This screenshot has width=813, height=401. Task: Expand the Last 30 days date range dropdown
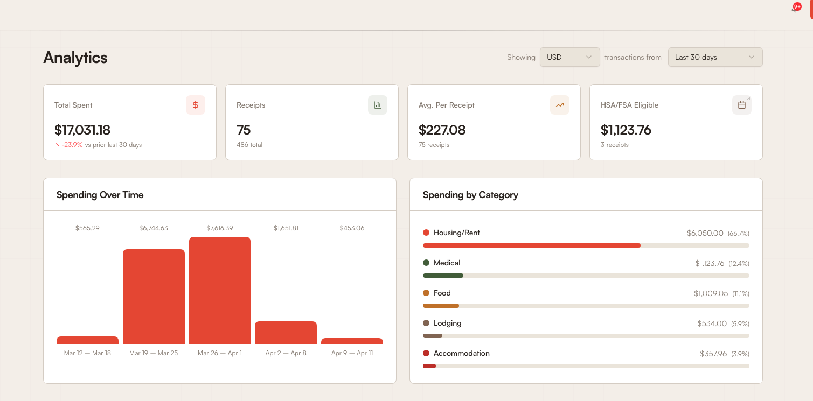coord(715,57)
